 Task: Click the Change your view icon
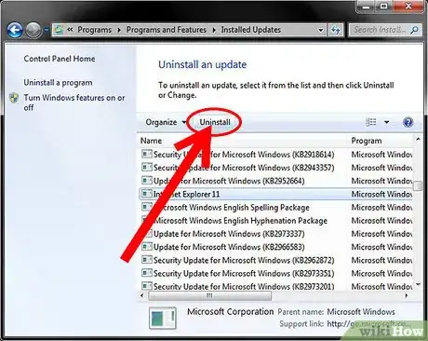point(371,122)
